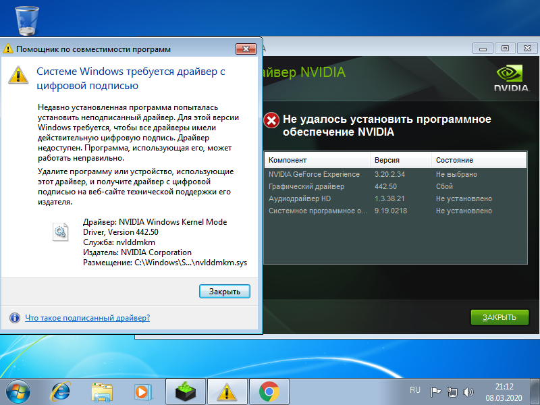Select the Графический драйвер row
540x405 pixels.
pos(396,186)
